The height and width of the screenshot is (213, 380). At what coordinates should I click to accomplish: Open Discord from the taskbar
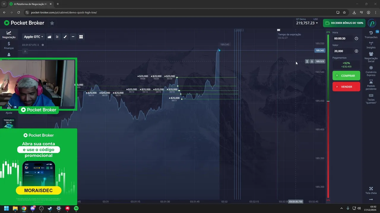[x=33, y=208]
